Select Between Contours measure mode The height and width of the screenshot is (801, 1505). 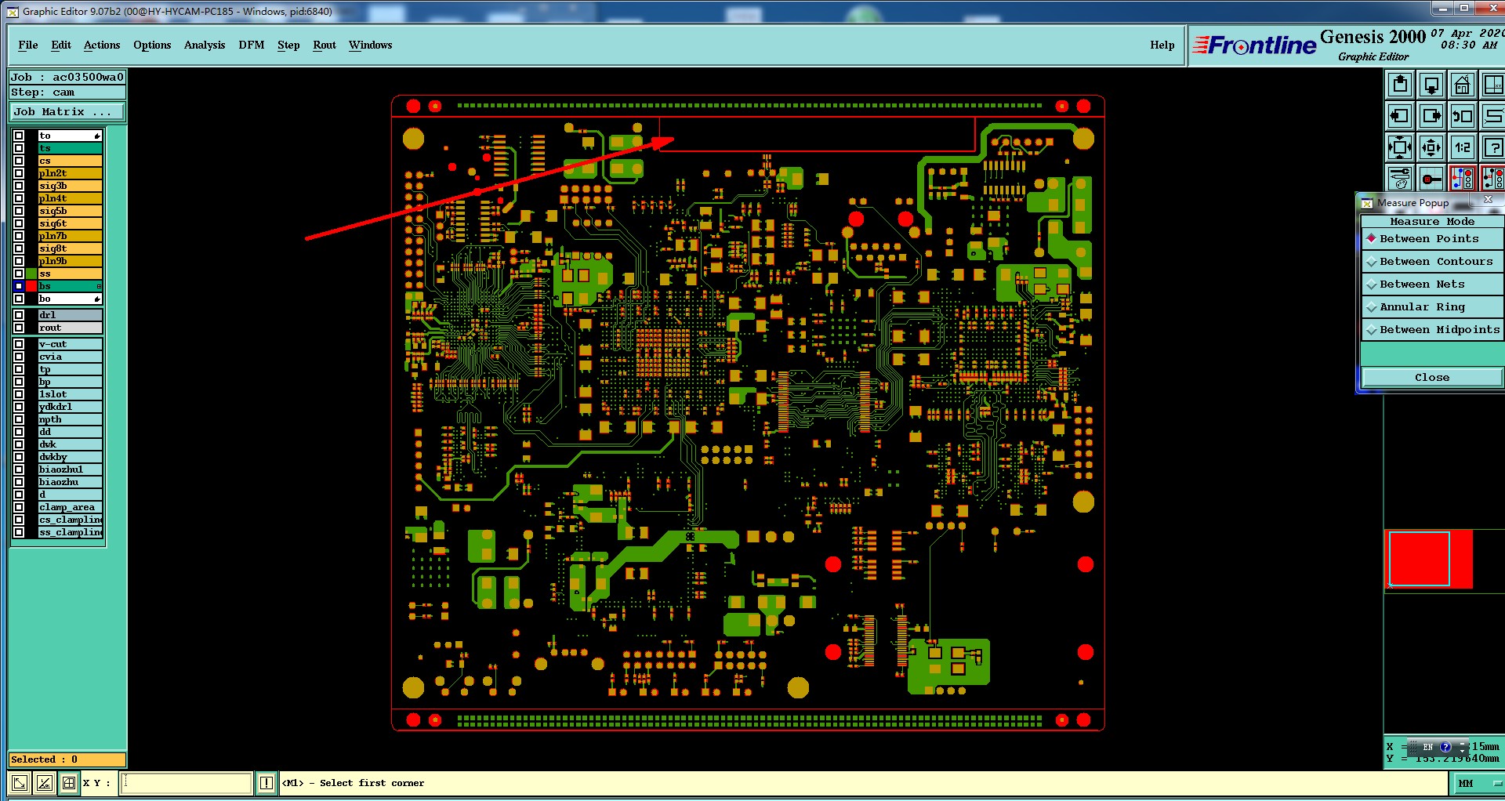click(x=1432, y=262)
